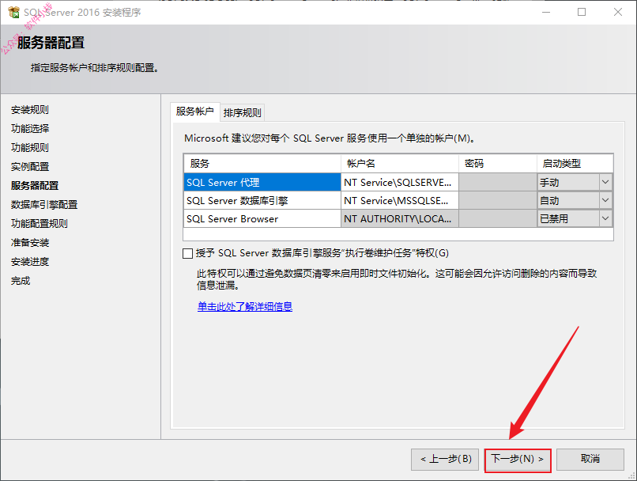Open startup type dropdown for SQL Server 数据库引擎

pos(605,200)
